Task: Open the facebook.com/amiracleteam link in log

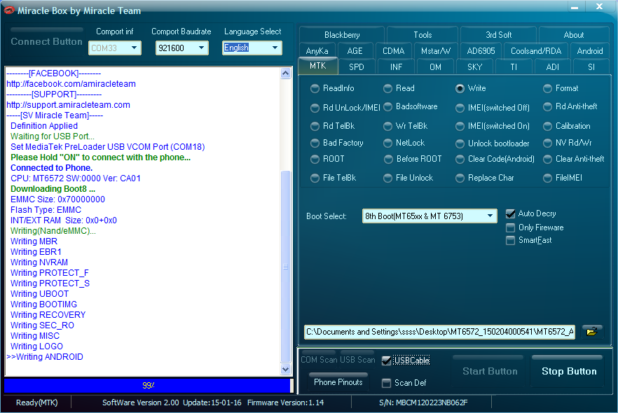Action: click(71, 84)
